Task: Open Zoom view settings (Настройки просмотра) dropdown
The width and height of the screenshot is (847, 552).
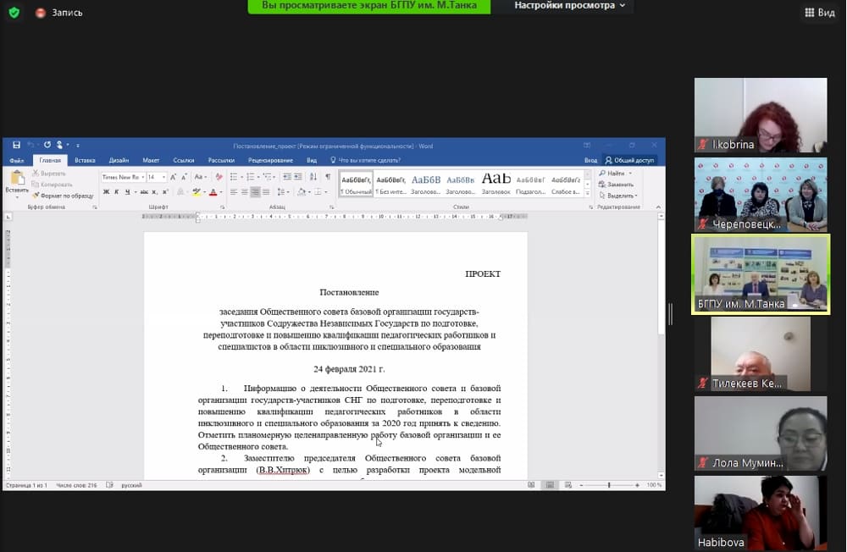Action: pos(569,5)
